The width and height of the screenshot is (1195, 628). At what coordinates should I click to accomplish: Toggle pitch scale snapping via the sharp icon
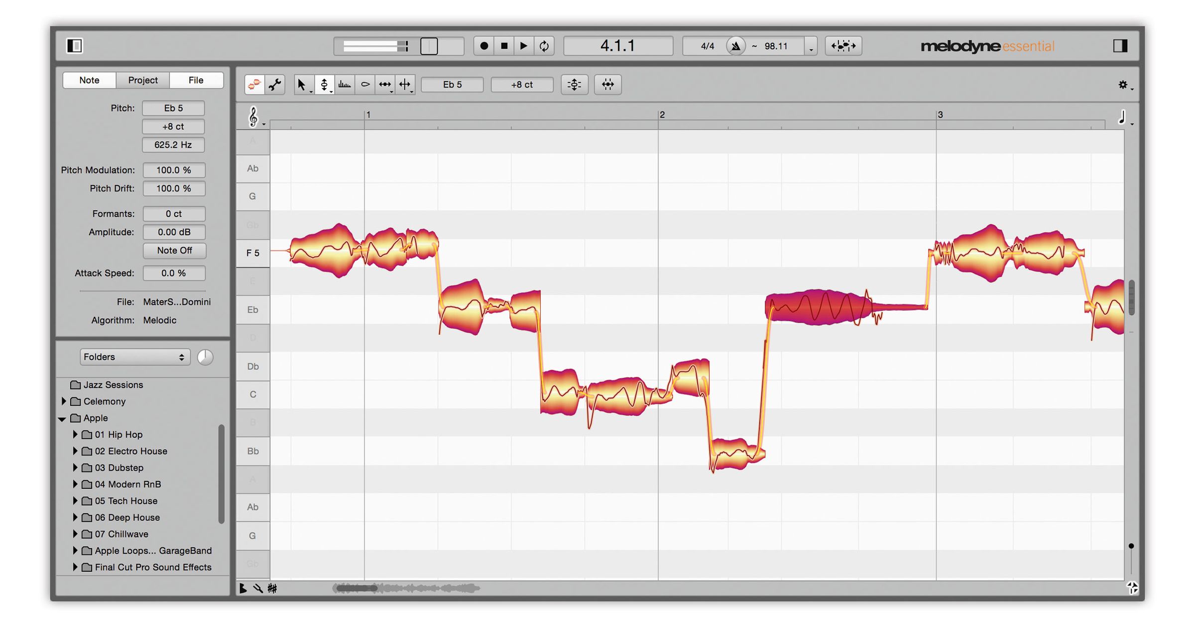pyautogui.click(x=272, y=588)
